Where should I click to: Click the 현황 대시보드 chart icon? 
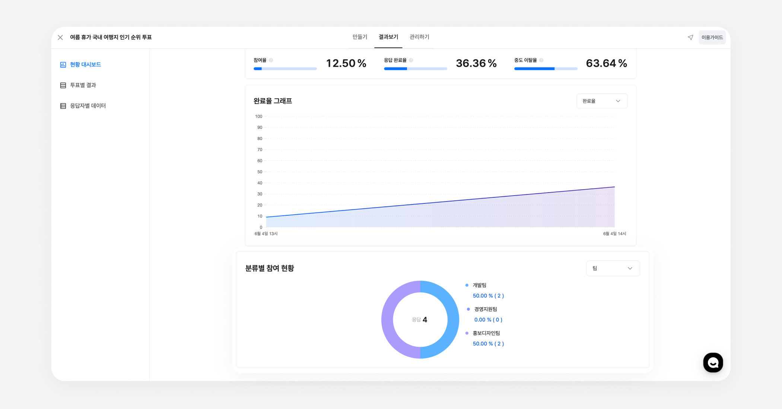63,65
